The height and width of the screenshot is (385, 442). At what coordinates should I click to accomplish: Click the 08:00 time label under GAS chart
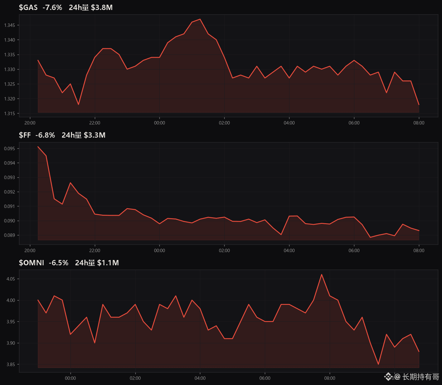click(x=419, y=123)
